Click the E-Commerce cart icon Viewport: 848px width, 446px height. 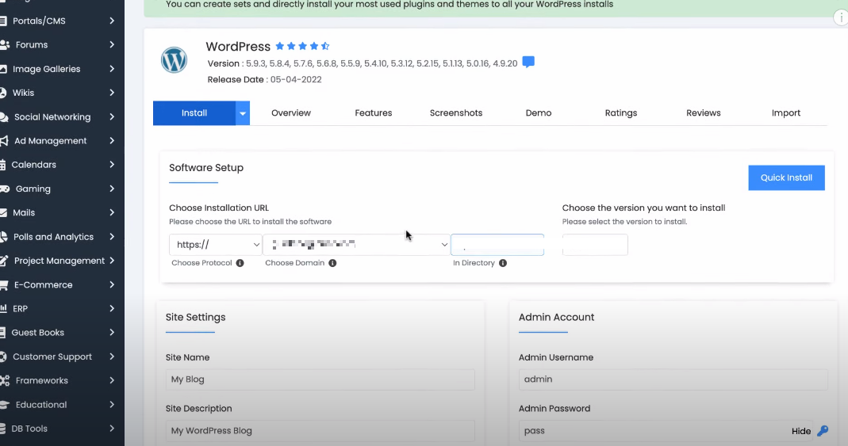4,284
